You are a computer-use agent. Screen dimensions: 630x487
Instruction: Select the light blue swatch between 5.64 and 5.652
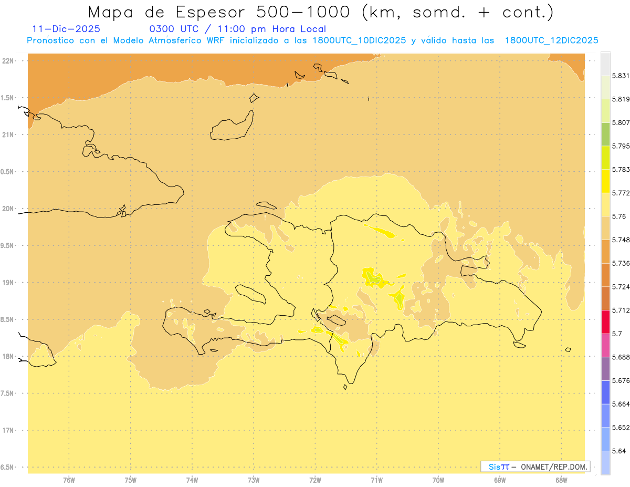click(x=605, y=439)
